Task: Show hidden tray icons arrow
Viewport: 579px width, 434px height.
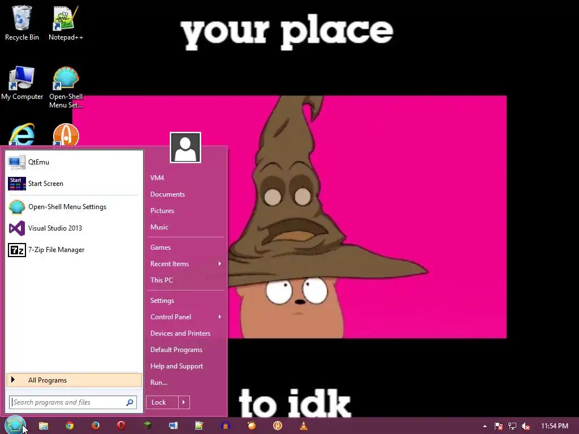Action: pos(485,426)
